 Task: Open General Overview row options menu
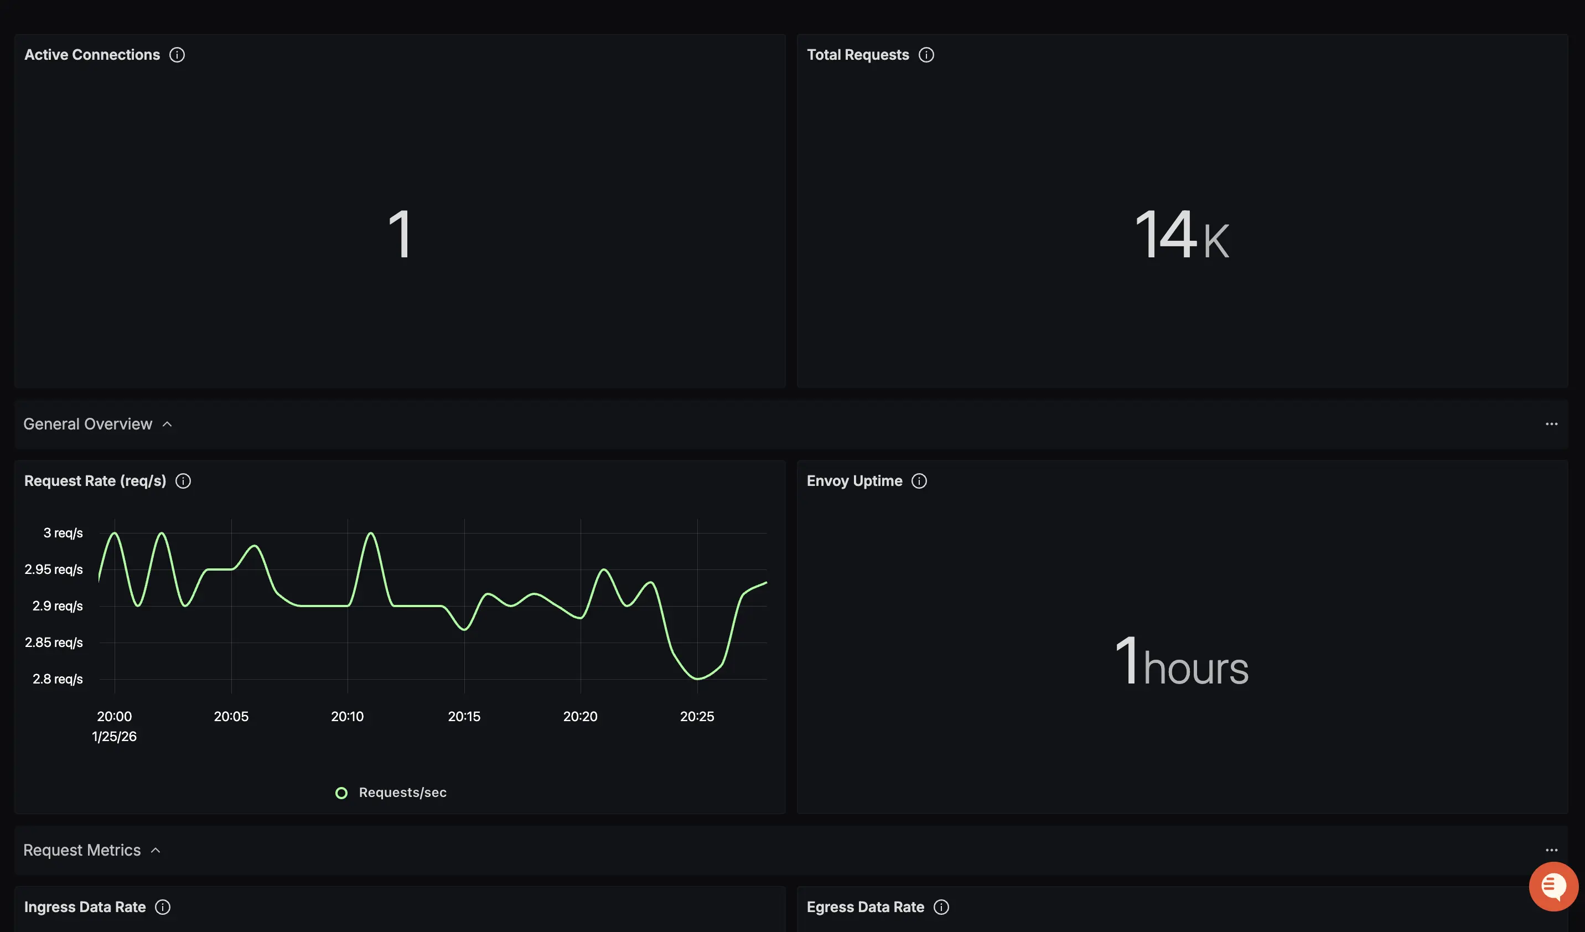pyautogui.click(x=1551, y=424)
